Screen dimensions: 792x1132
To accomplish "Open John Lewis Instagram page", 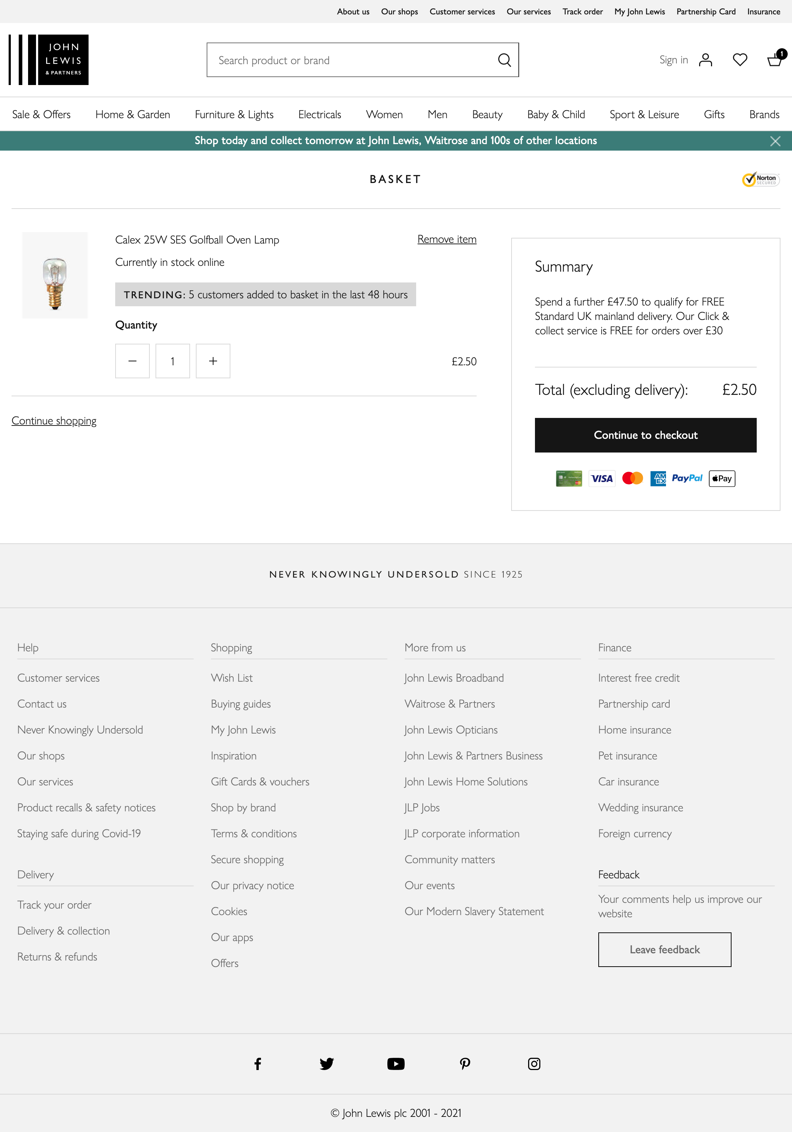I will click(x=534, y=1064).
